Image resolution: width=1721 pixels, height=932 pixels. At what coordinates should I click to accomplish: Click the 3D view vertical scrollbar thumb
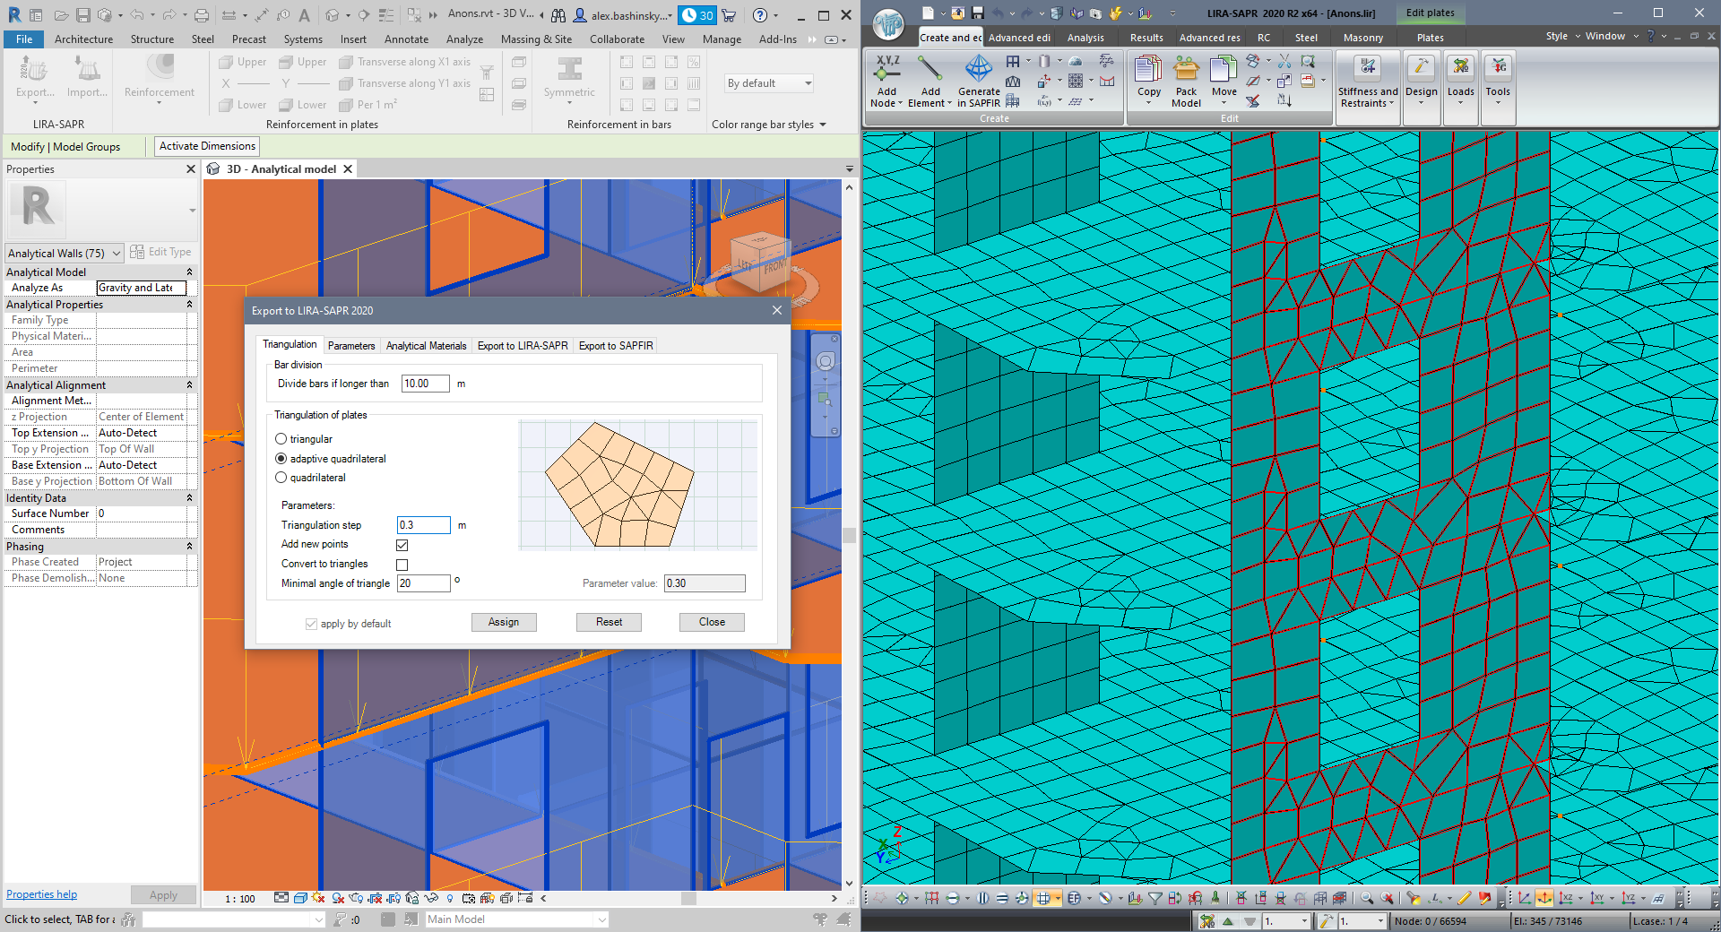click(x=848, y=536)
